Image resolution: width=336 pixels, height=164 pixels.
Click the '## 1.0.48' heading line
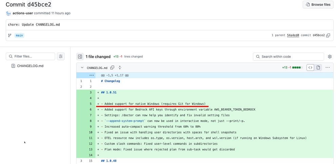point(108,161)
